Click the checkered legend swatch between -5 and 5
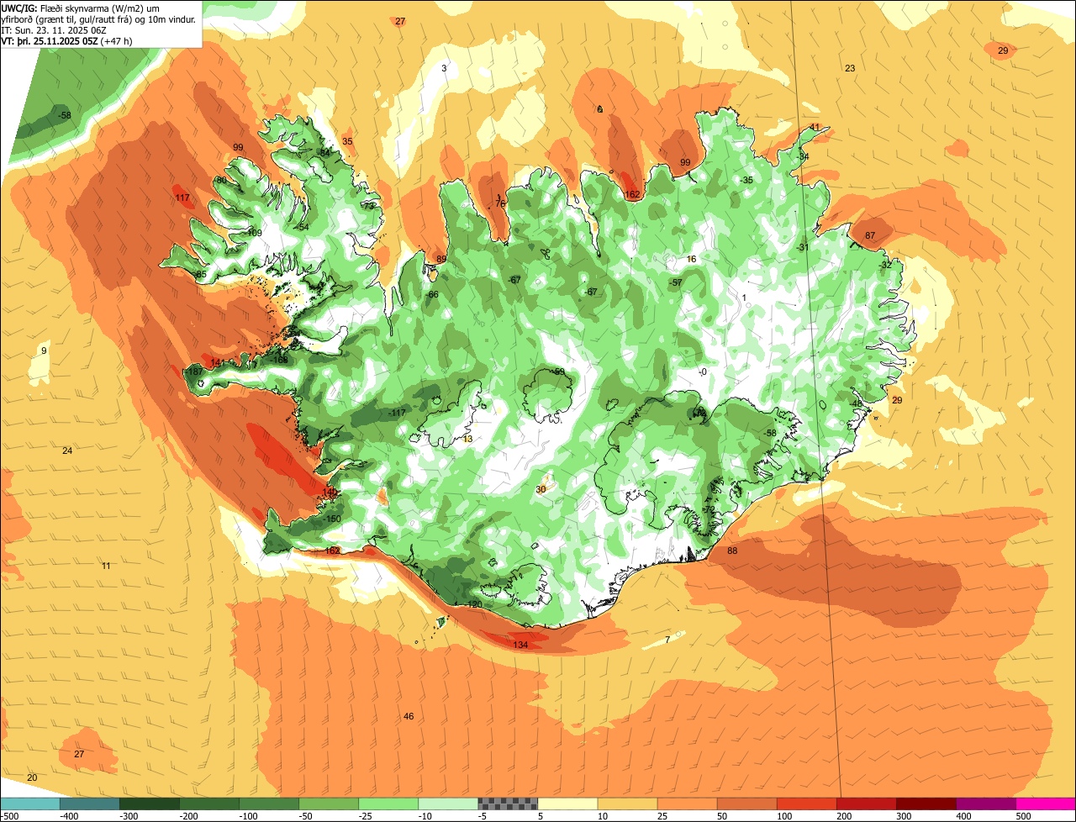The image size is (1076, 822). [508, 804]
